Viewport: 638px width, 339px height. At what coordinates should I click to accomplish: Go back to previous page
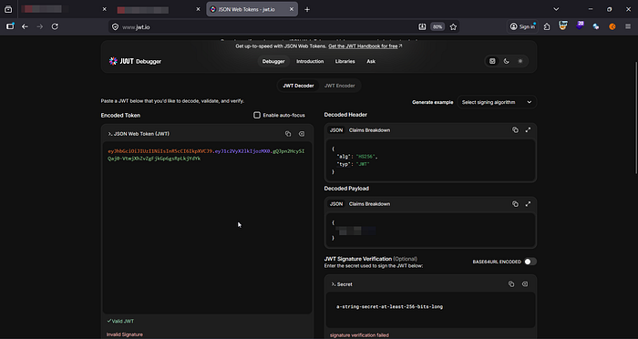click(x=25, y=26)
